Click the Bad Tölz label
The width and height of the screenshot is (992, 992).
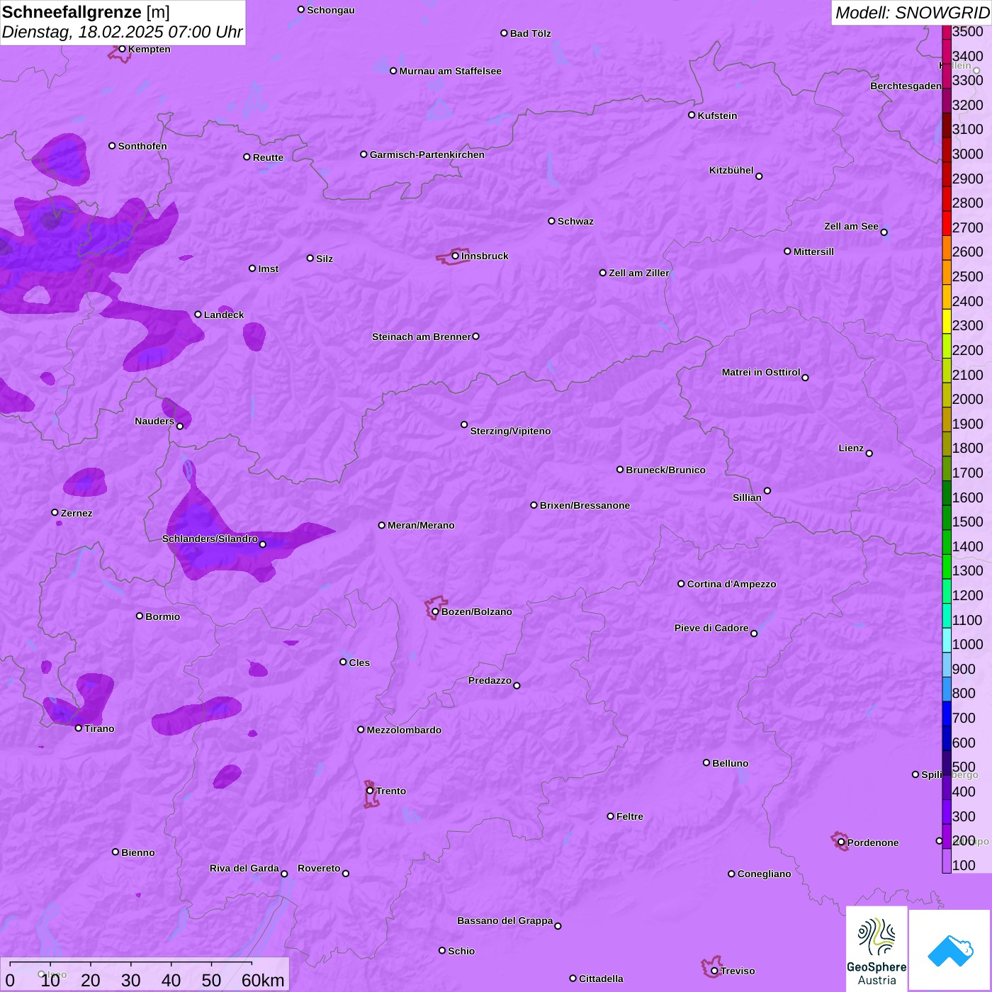point(530,33)
